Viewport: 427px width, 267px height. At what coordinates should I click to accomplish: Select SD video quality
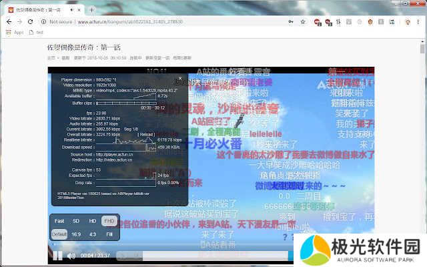tap(77, 221)
